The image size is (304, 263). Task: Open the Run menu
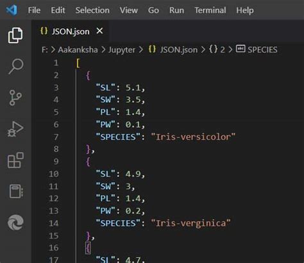(176, 10)
